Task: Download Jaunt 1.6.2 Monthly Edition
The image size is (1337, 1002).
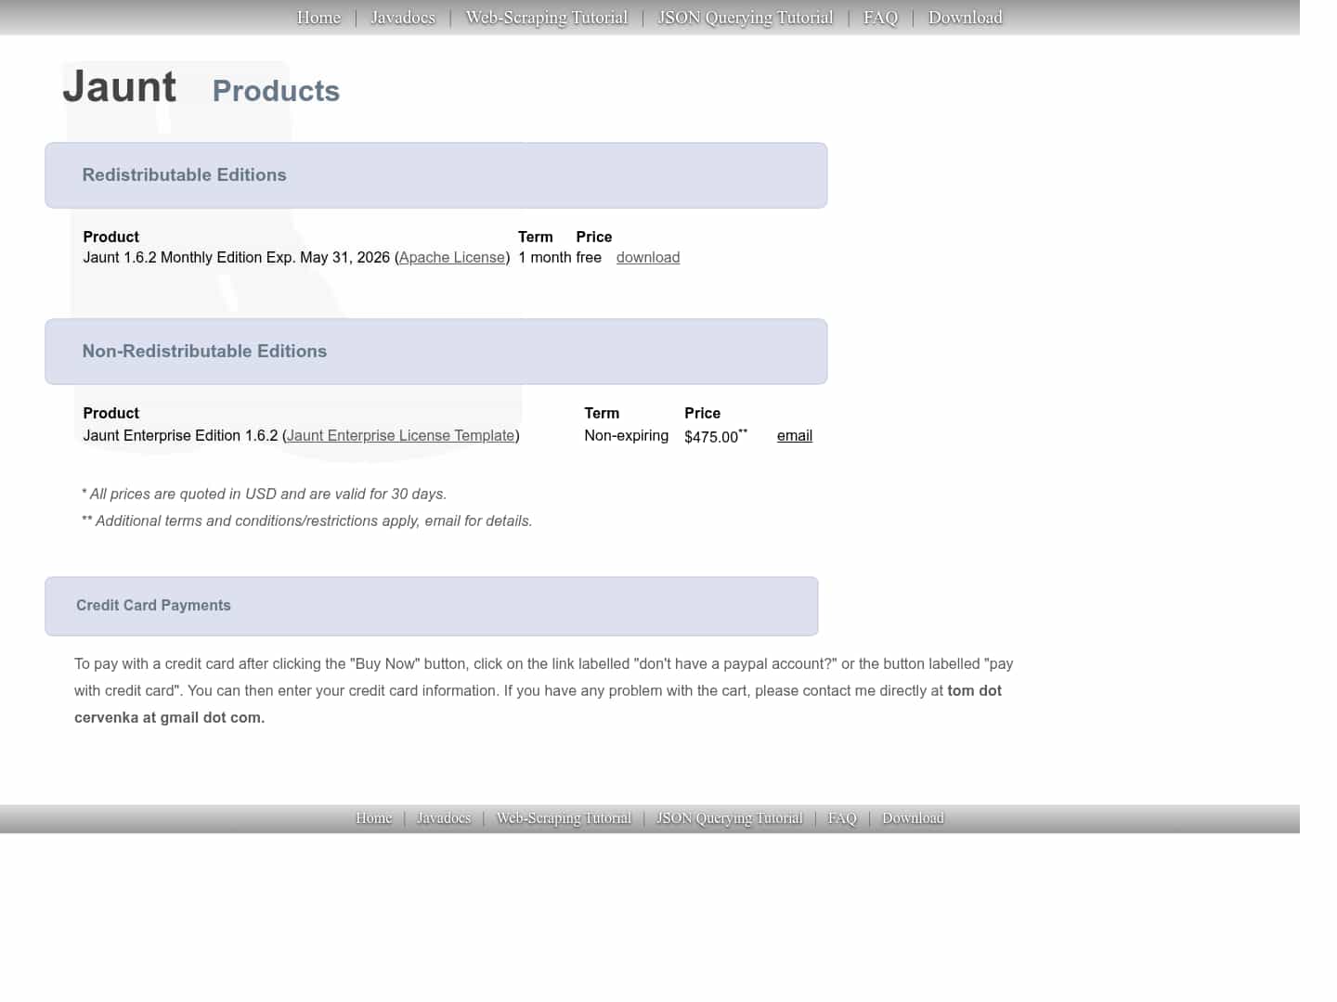Action: pyautogui.click(x=648, y=257)
